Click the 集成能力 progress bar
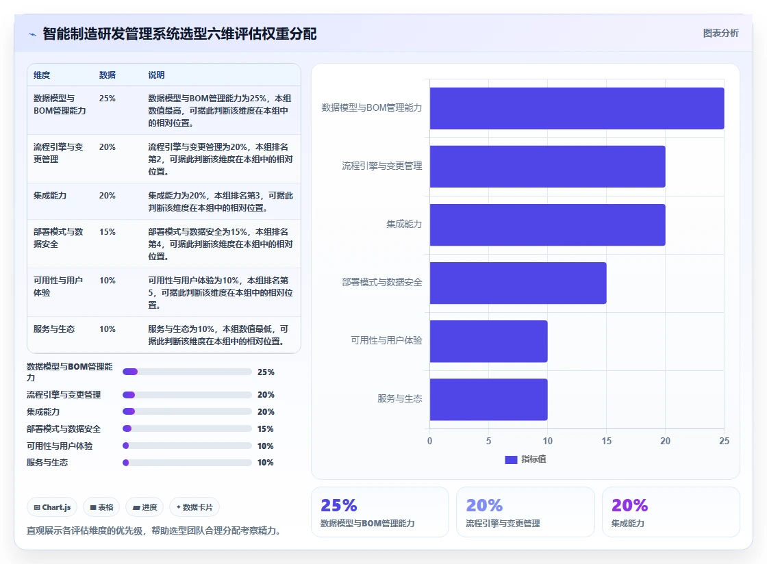Viewport: 767px width, 564px height. tap(187, 411)
